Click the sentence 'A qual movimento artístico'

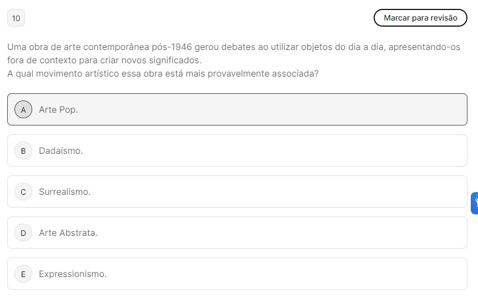click(163, 74)
